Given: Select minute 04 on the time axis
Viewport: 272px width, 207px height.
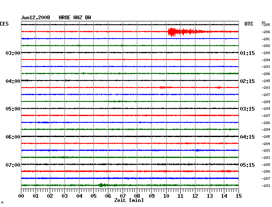Looking at the screenshot, I should click(x=79, y=196).
